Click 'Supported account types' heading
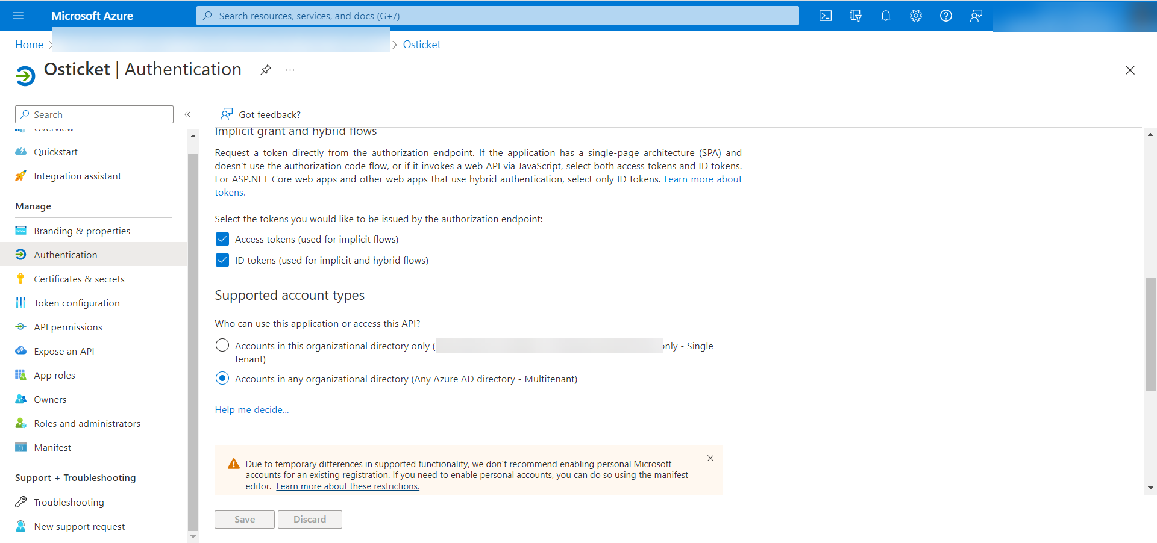 click(290, 295)
